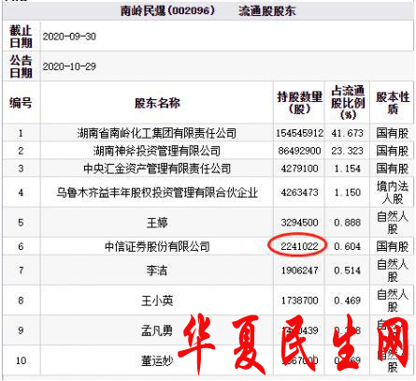Click the 编号 column header

pos(21,103)
